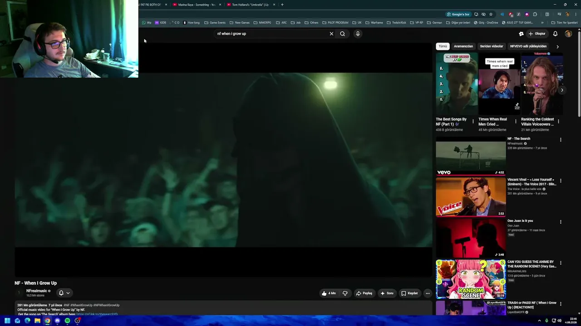The width and height of the screenshot is (581, 326).
Task: Select the Aramanızdan filter chip
Action: pos(463,46)
